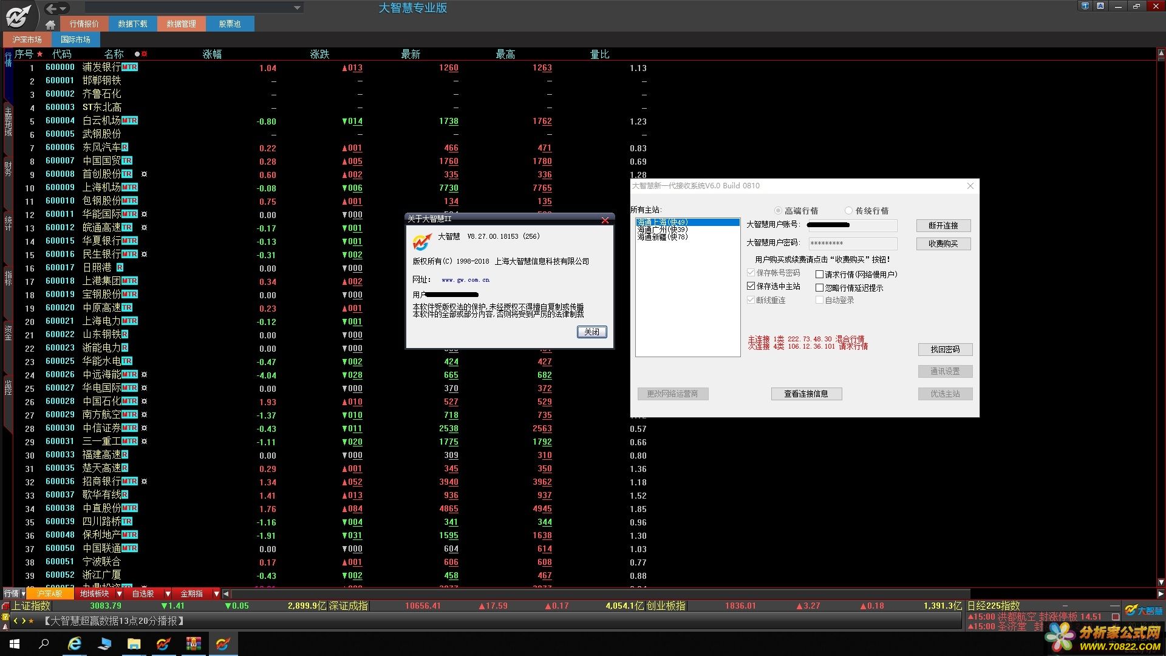Go to previous news with left chevron
The width and height of the screenshot is (1166, 656).
(x=16, y=621)
